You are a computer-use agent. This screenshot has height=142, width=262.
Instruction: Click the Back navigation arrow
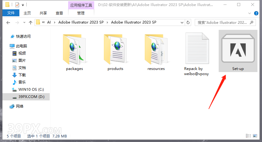pyautogui.click(x=8, y=23)
